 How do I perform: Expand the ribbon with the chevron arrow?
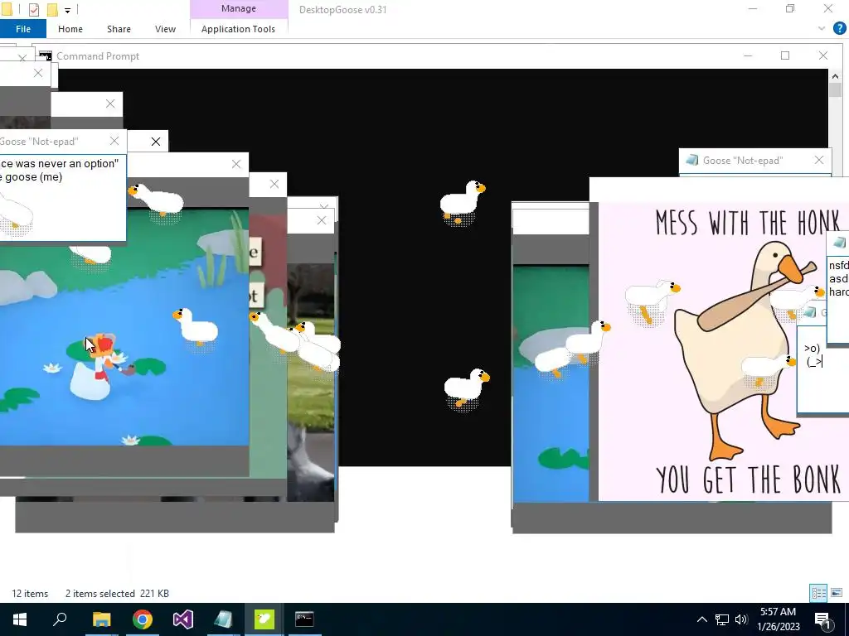tap(822, 29)
